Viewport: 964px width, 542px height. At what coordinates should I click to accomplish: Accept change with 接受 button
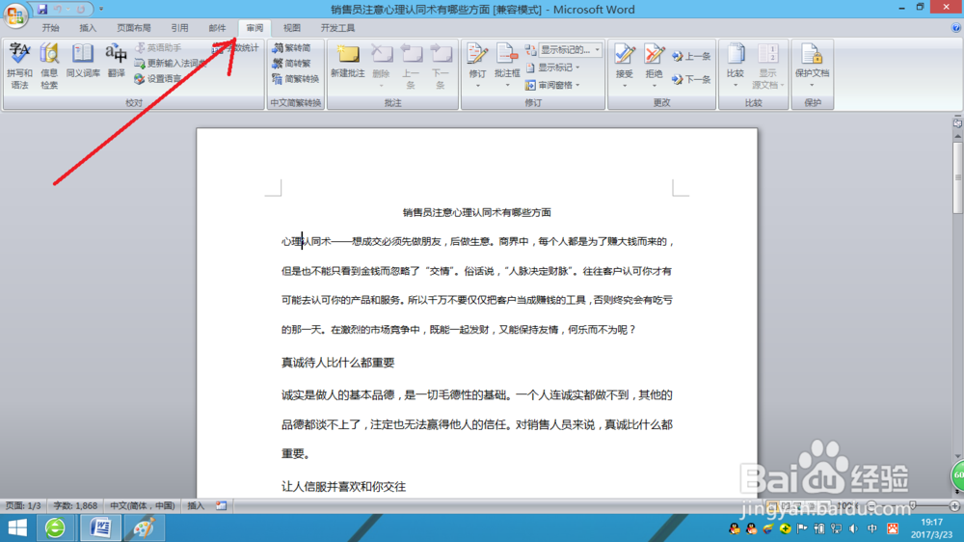coord(624,67)
